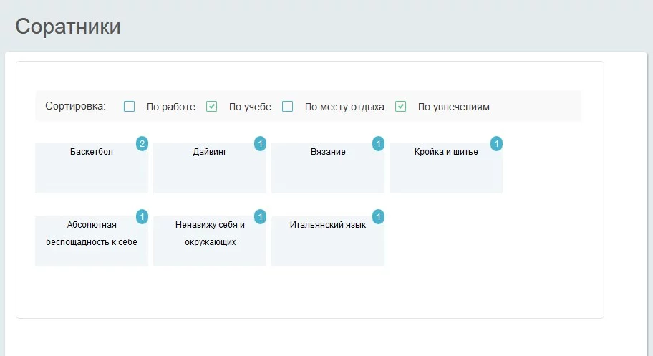Tick the «По месту отдыха» checkbox
The width and height of the screenshot is (653, 356).
tap(288, 107)
